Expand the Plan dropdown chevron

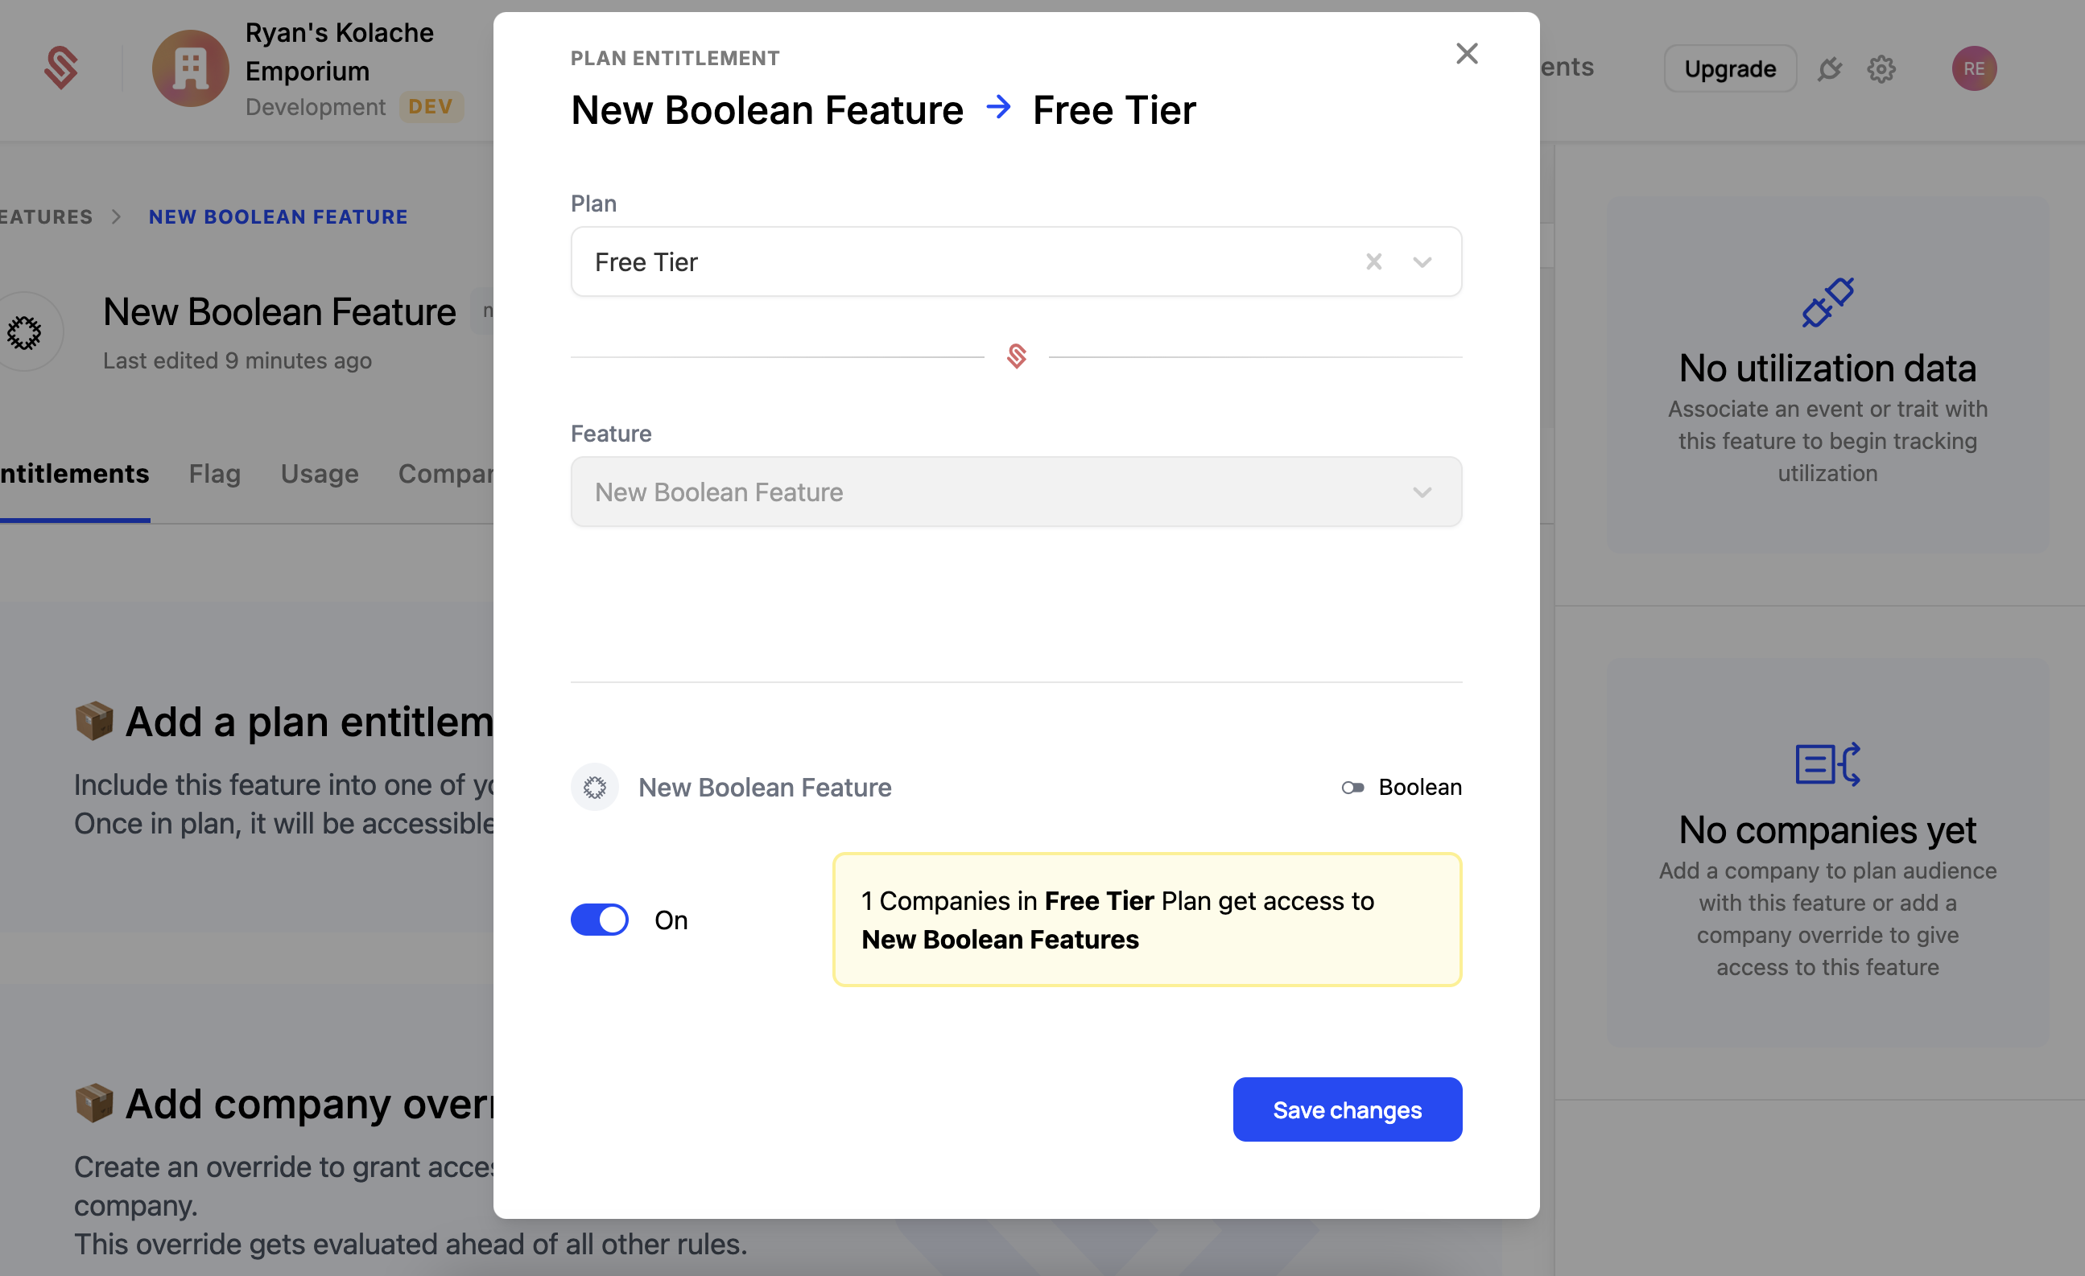(x=1422, y=262)
